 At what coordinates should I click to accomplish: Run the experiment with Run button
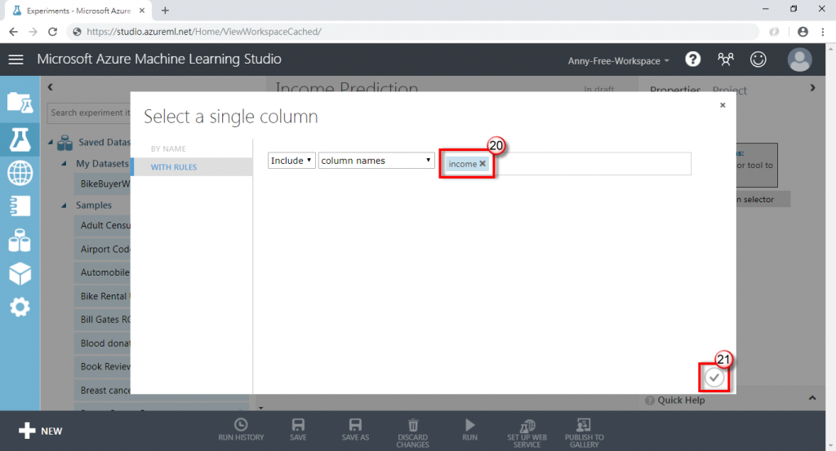469,431
